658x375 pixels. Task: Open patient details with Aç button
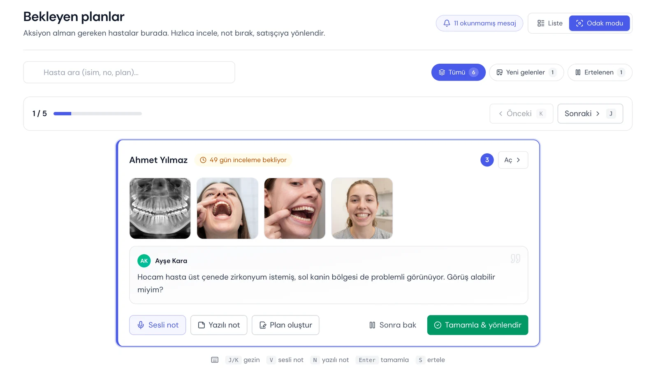click(513, 160)
